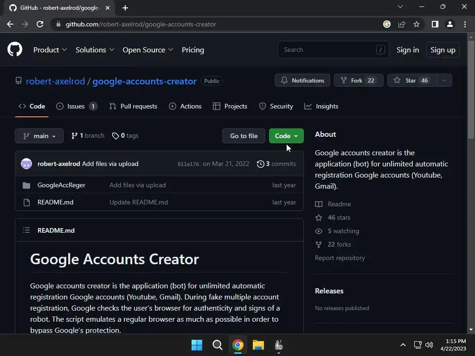Open the green Code dropdown

286,136
